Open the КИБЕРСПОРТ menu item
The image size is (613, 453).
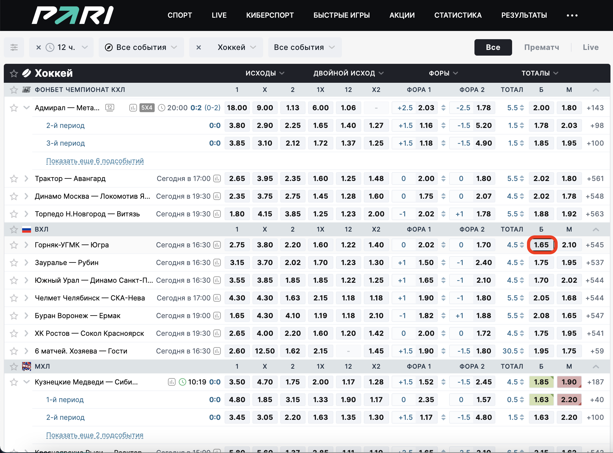point(270,15)
